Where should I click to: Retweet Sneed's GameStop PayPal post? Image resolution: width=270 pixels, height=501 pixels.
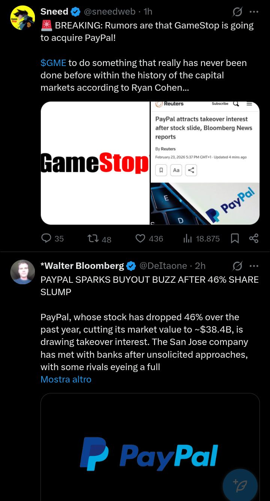99,239
